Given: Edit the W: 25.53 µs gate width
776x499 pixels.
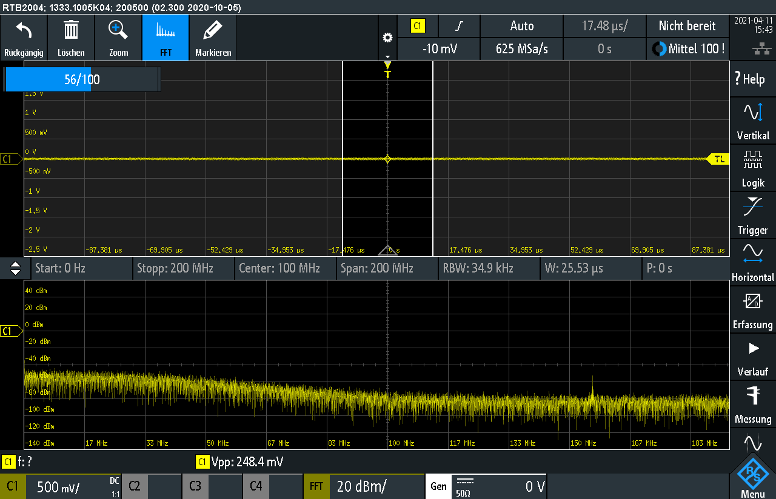Looking at the screenshot, I should (x=590, y=268).
